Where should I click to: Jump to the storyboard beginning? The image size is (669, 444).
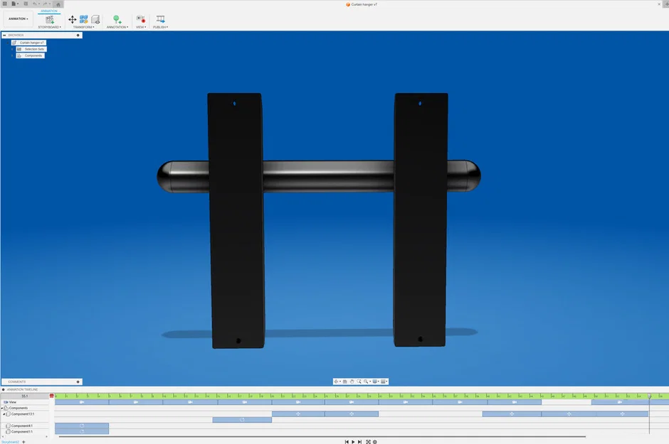pyautogui.click(x=347, y=442)
